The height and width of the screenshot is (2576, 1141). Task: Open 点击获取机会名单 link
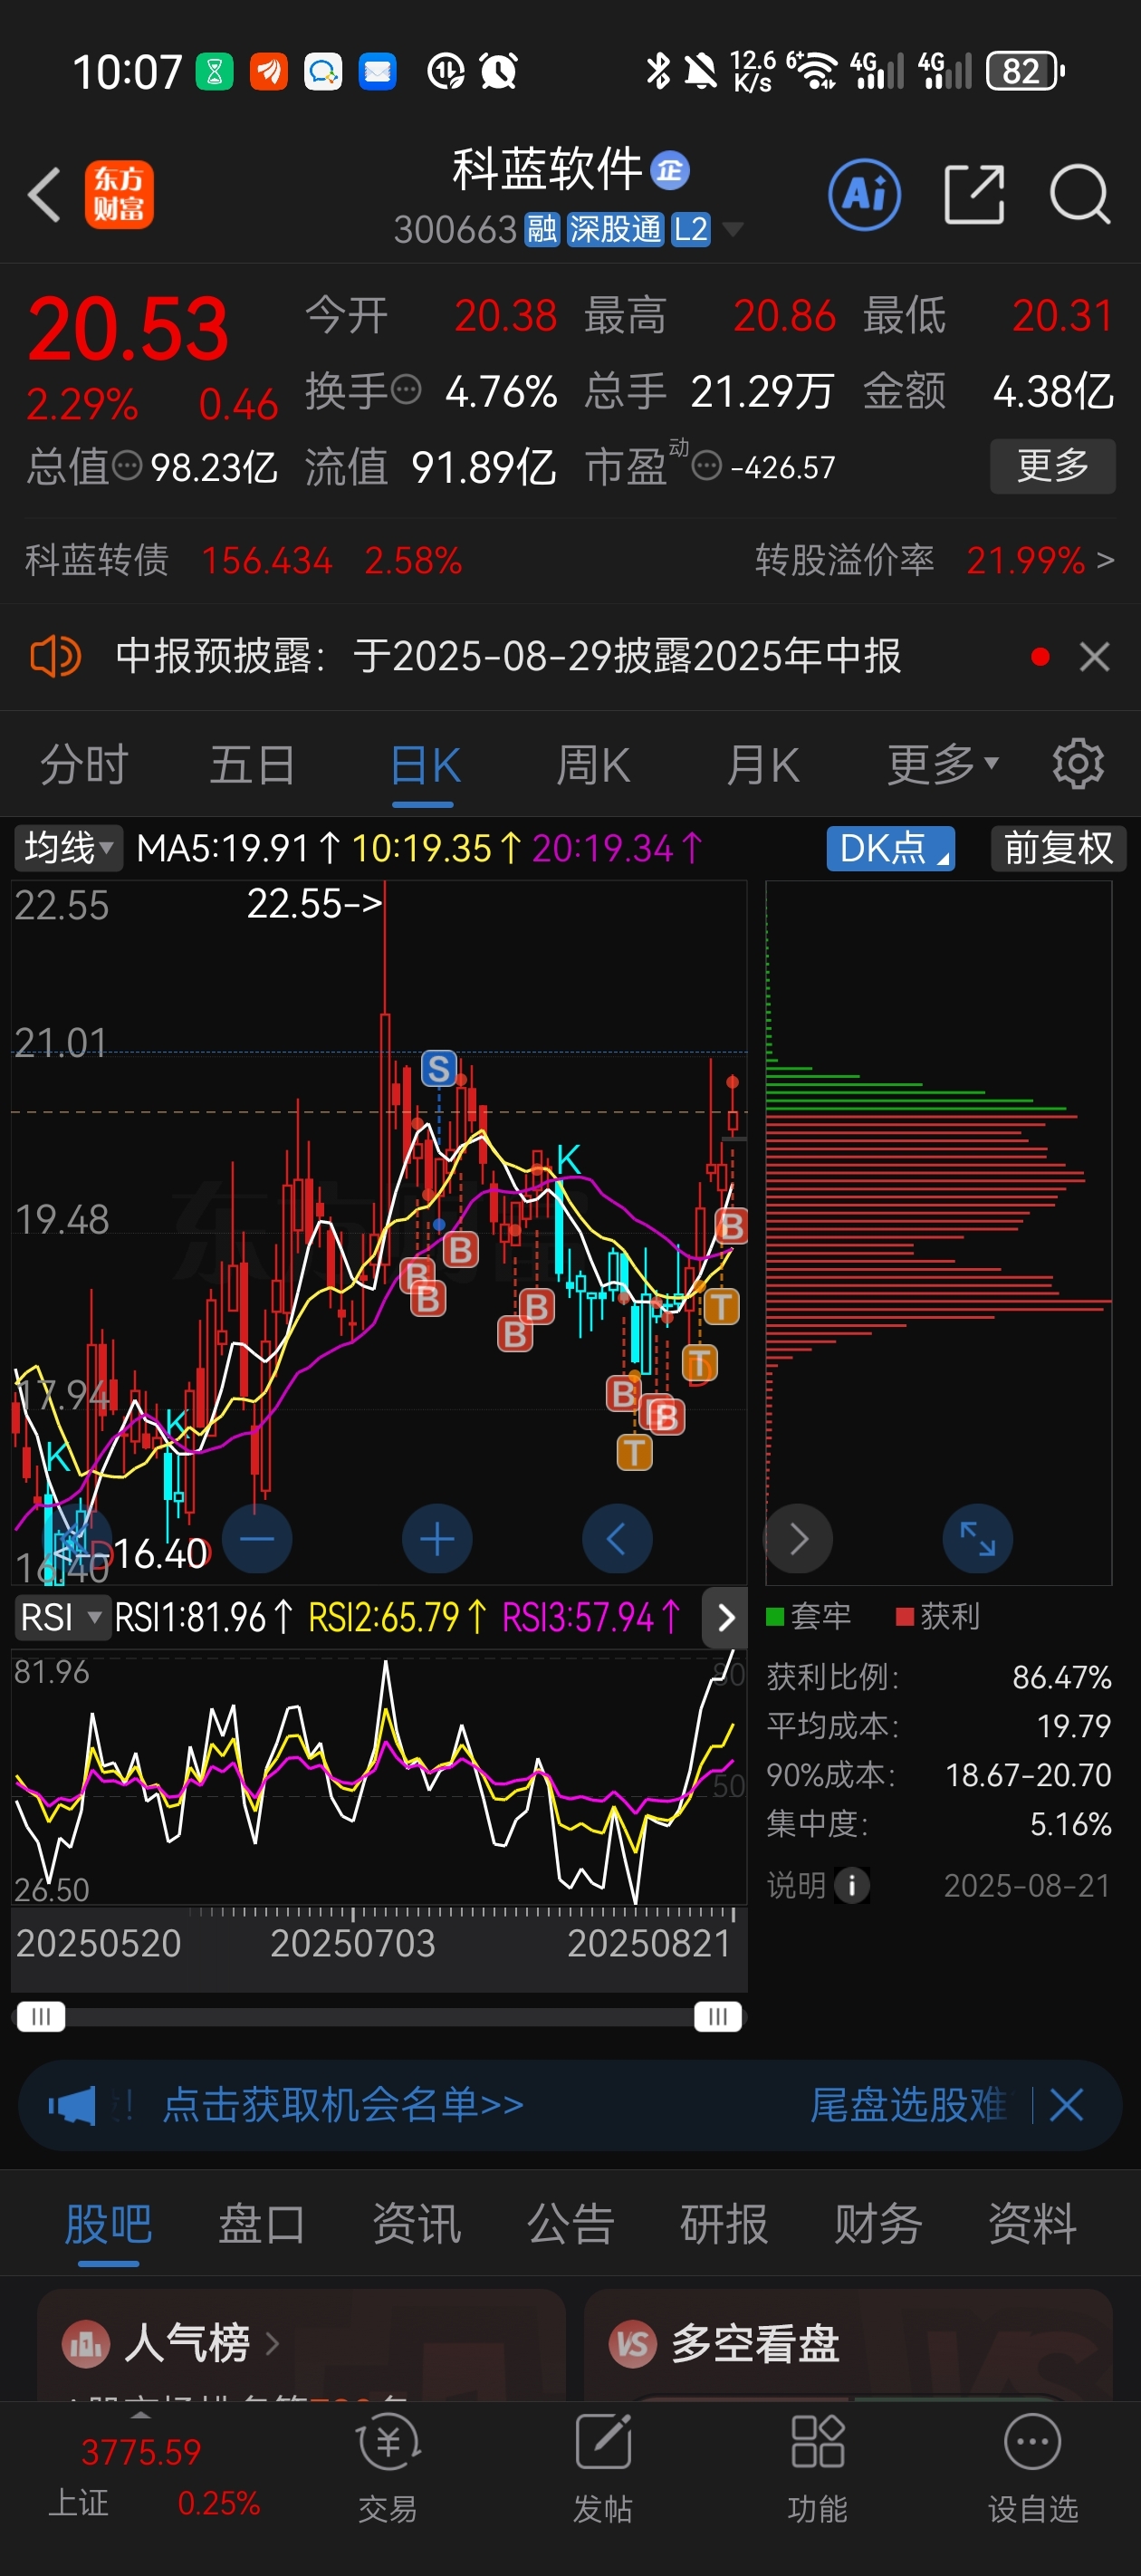(343, 2105)
